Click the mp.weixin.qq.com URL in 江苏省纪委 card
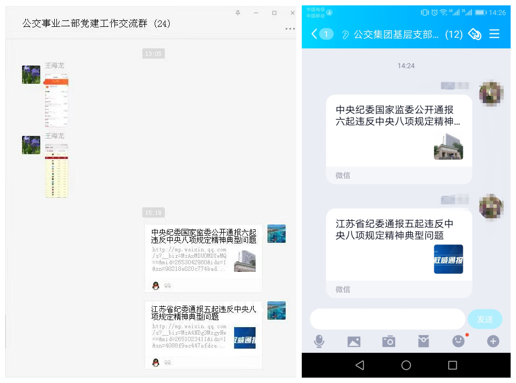Viewport: 516px width, 383px height. [189, 336]
